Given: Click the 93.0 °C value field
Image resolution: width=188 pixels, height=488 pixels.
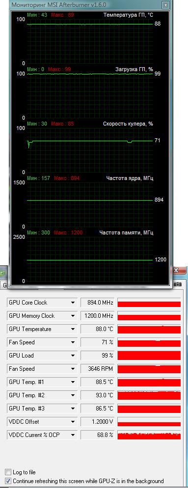Looking at the screenshot, I should click(x=98, y=395).
